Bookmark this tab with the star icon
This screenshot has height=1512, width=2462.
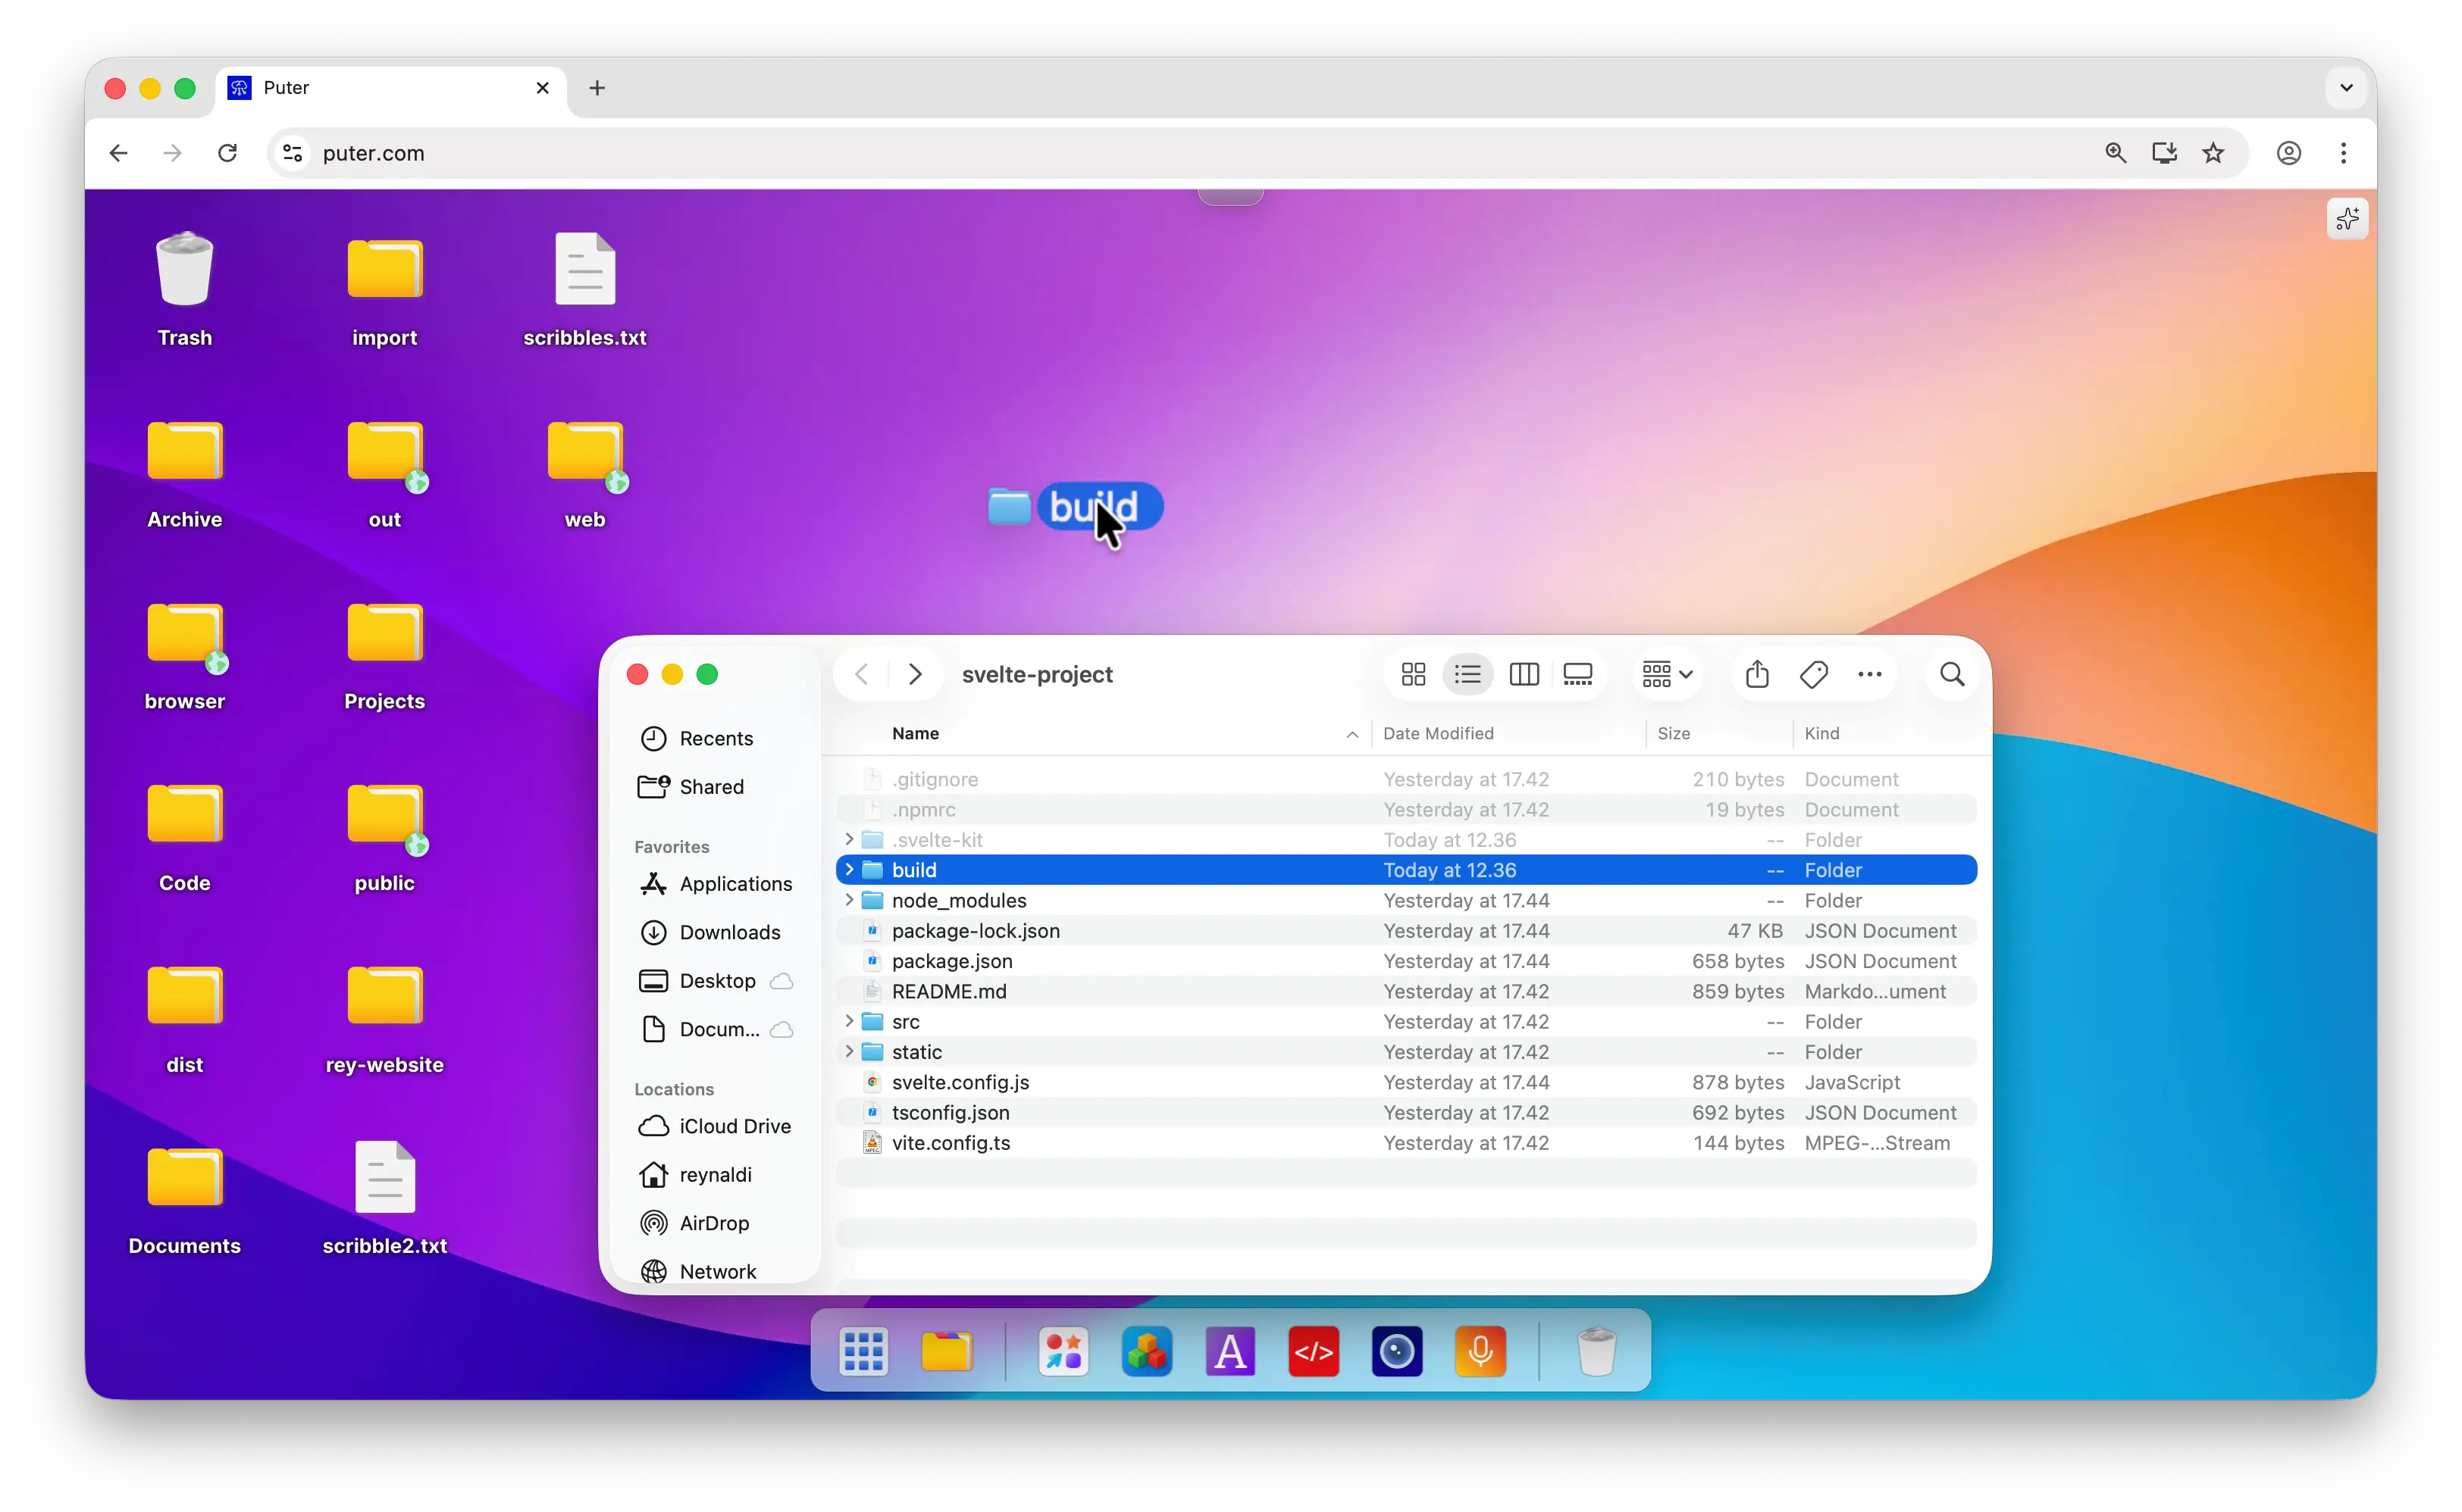click(2213, 153)
